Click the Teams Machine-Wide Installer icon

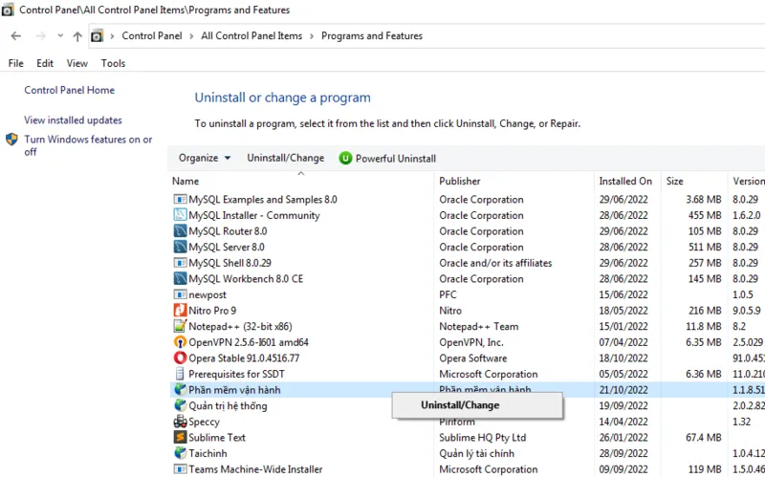[x=181, y=469]
